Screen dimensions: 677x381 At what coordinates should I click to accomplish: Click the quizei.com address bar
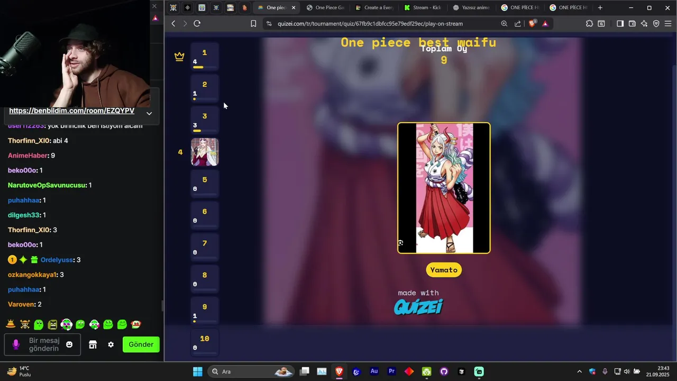(370, 23)
